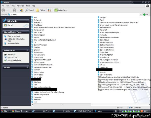Image resolution: width=151 pixels, height=118 pixels.
Task: Select High School of the Dead folder icon
Action: point(32,60)
